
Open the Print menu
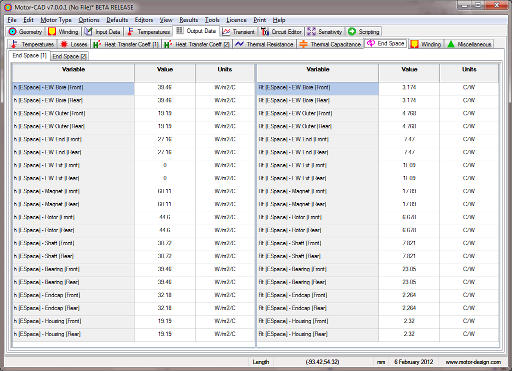[x=259, y=20]
